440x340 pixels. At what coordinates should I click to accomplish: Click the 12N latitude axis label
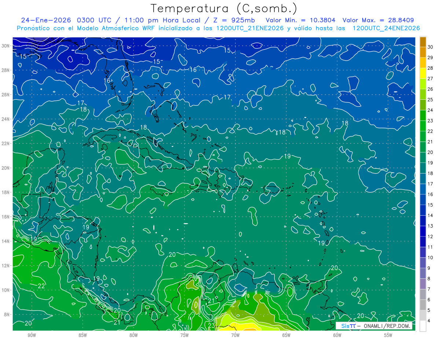pos(6,266)
